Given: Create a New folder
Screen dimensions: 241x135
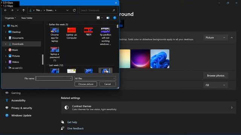Looking at the screenshot, I should pos(27,18).
